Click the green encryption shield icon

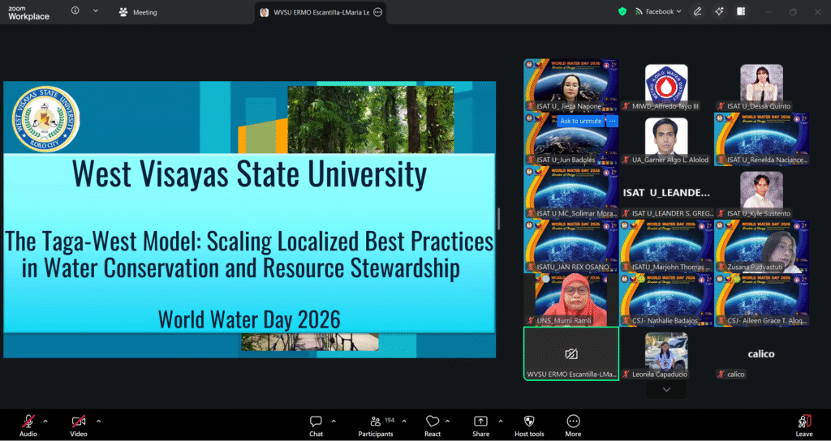click(622, 11)
